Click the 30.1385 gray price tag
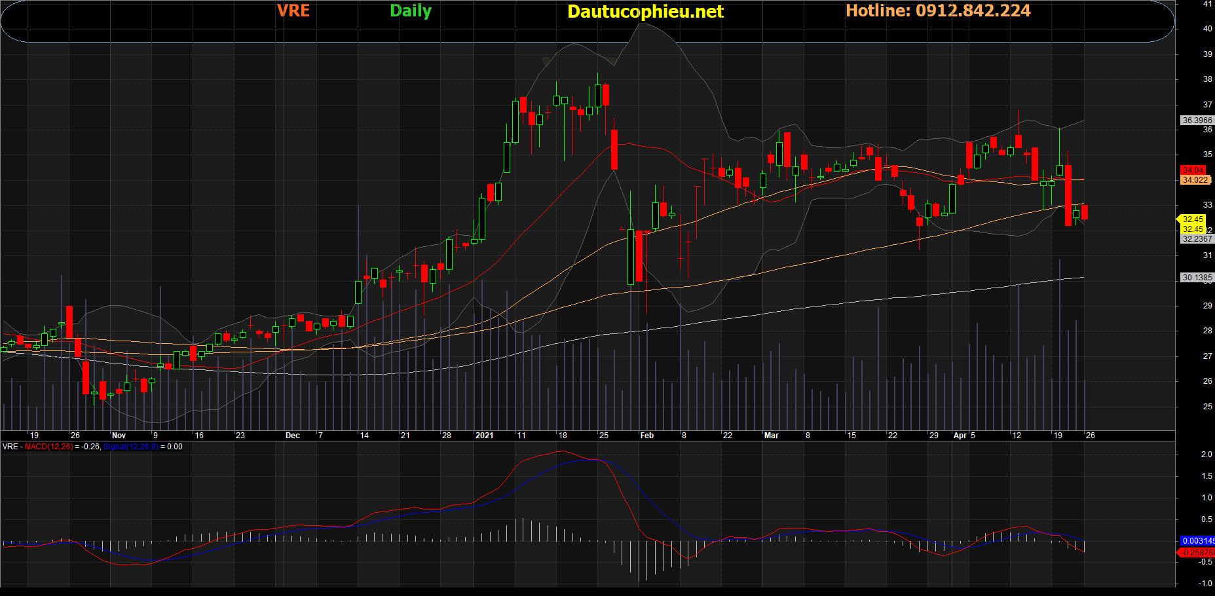The image size is (1215, 596). [1197, 278]
